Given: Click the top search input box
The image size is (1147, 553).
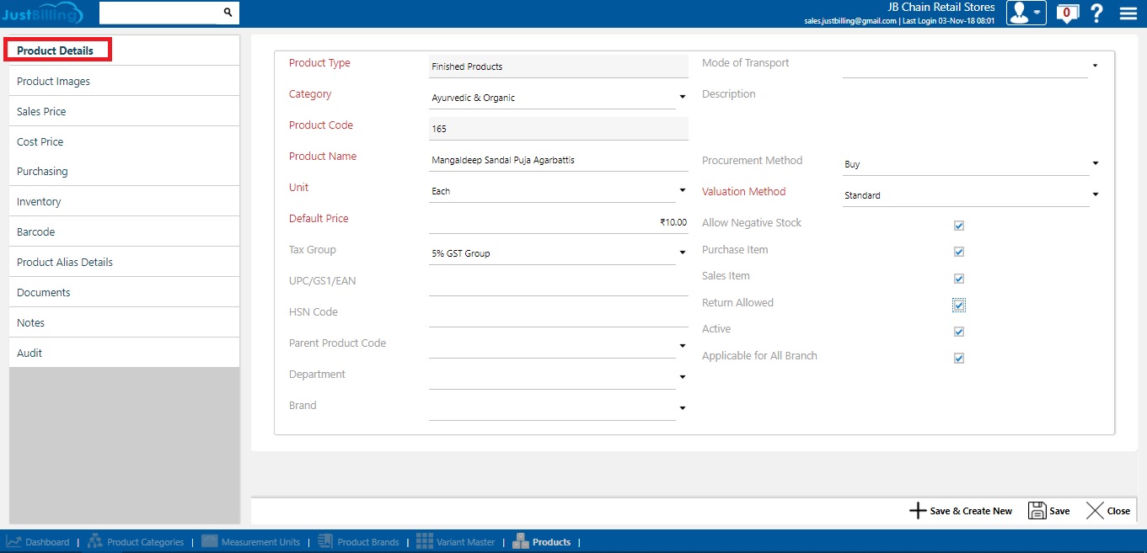Looking at the screenshot, I should 160,13.
